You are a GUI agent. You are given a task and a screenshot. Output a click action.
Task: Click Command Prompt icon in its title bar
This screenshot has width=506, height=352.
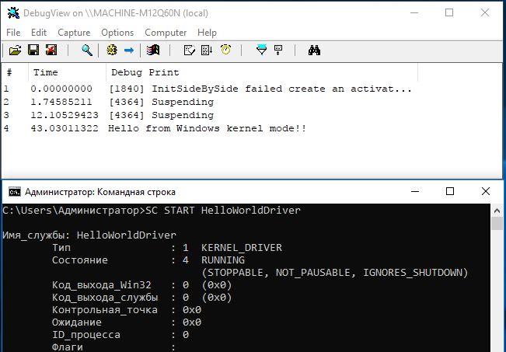coord(15,192)
